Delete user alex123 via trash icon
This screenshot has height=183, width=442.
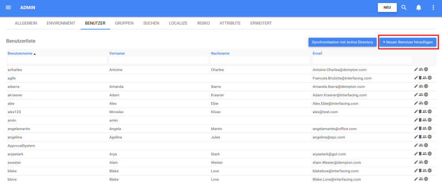[420, 112]
